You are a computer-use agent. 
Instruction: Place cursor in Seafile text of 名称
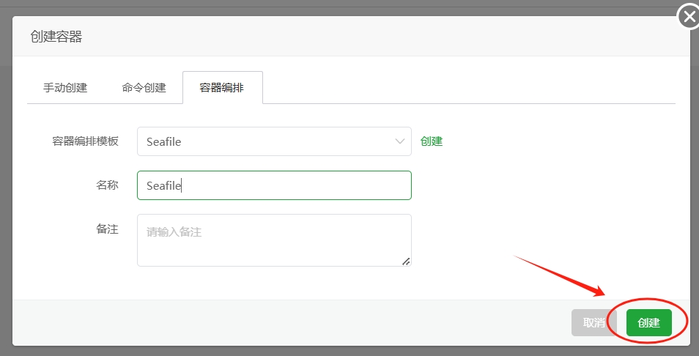point(163,185)
